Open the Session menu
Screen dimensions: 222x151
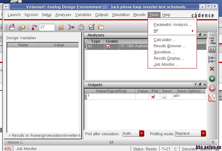click(x=31, y=15)
